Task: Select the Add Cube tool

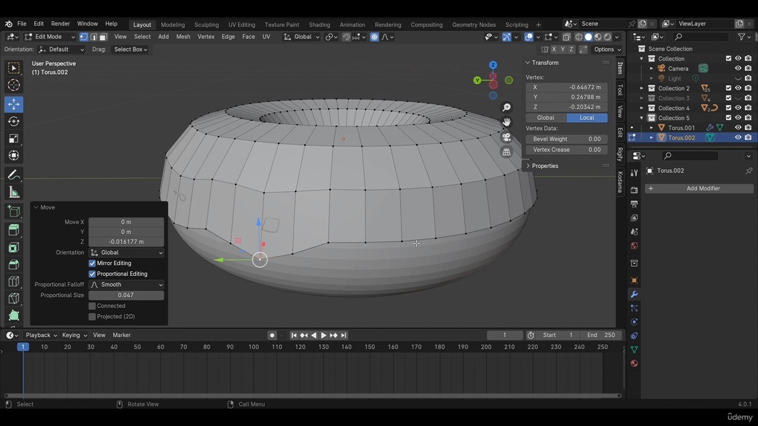Action: 14,212
